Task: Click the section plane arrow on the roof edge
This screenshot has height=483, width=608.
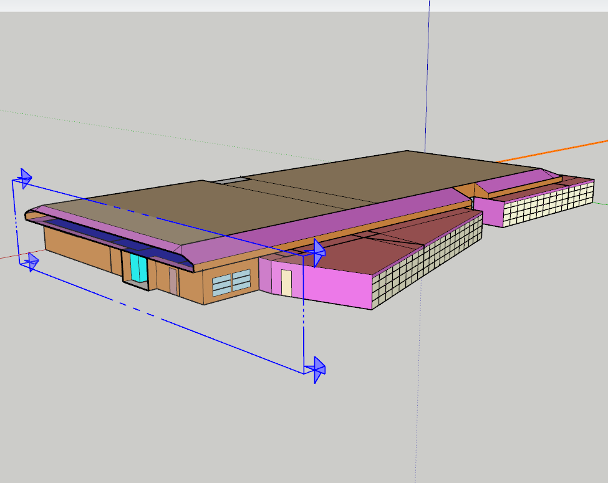Action: [319, 253]
